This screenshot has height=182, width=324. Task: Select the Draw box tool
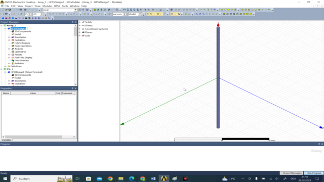(242, 10)
